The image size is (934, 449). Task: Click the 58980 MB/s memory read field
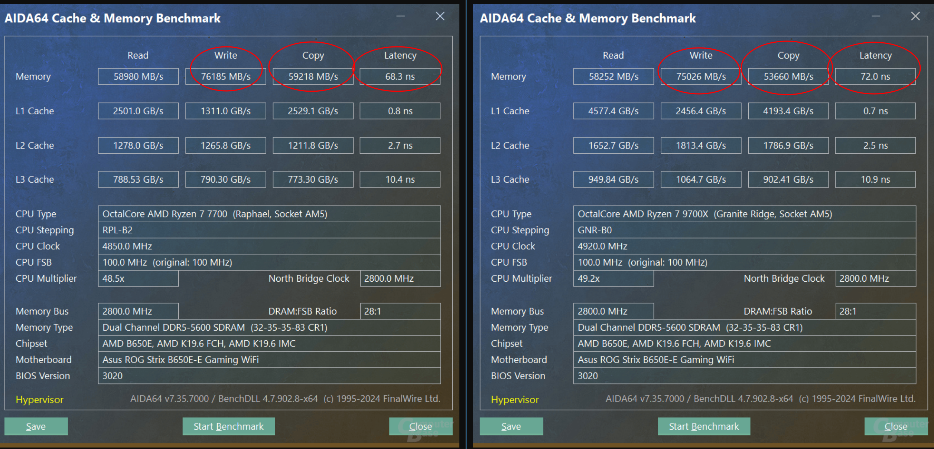[138, 76]
